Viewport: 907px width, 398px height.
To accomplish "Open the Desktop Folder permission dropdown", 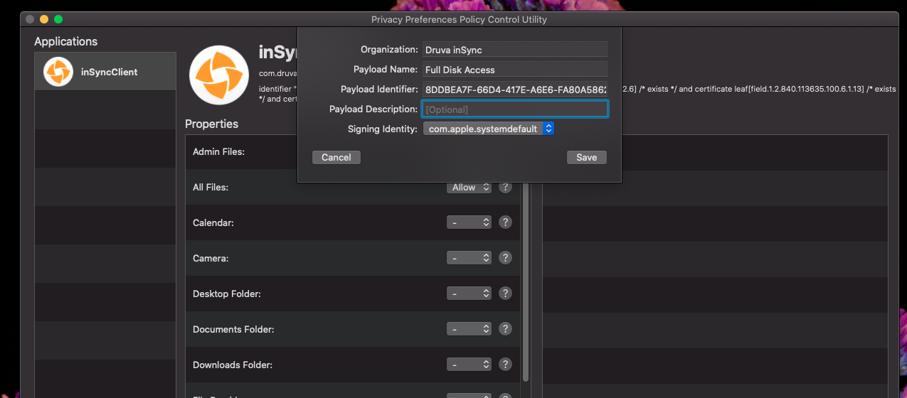I will point(469,294).
